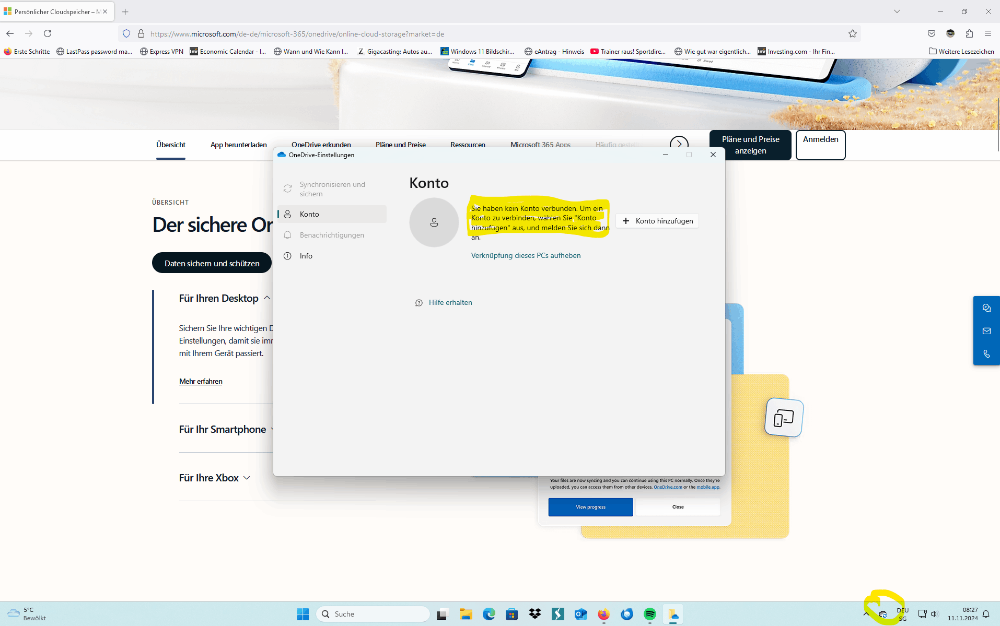
Task: Open Firefox extensions puzzle icon
Action: [969, 33]
